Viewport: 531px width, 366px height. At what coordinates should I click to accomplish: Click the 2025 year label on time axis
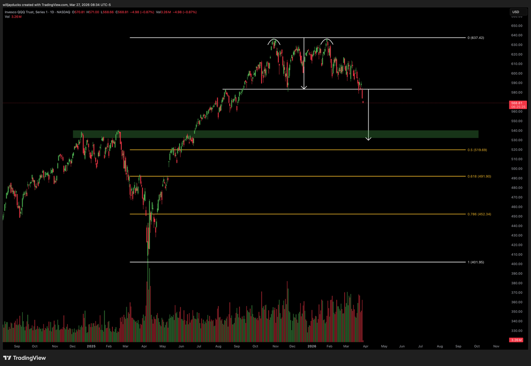(x=91, y=346)
